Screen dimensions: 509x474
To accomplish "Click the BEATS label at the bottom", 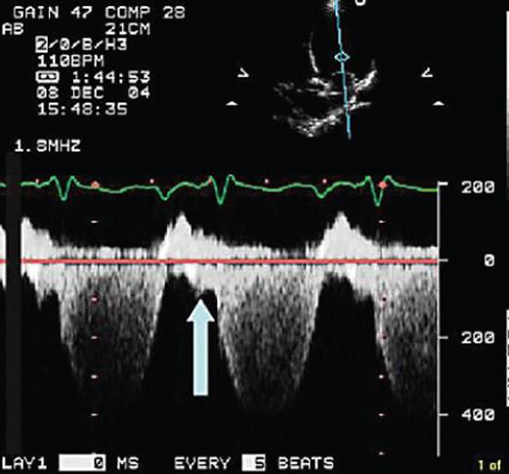I will (306, 463).
